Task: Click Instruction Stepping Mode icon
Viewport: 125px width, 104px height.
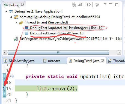Action: (x=88, y=5)
